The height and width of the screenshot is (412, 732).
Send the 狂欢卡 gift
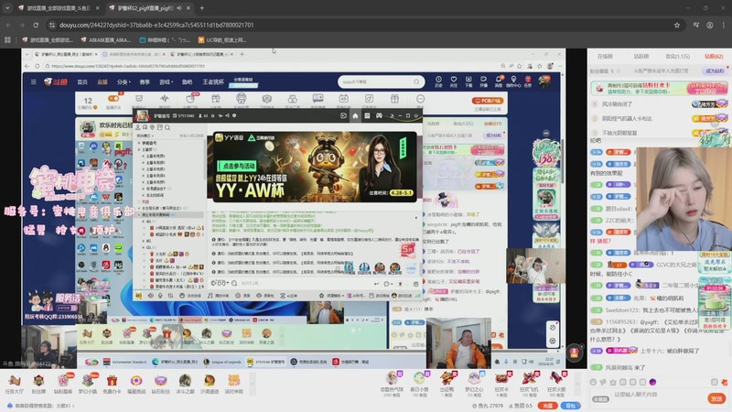(x=501, y=384)
